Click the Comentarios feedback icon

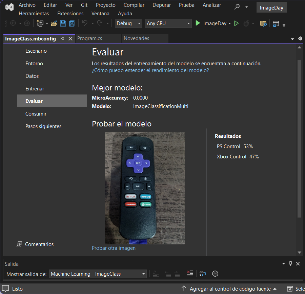pyautogui.click(x=19, y=244)
